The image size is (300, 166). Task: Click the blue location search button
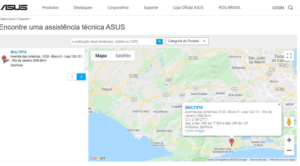click(159, 41)
